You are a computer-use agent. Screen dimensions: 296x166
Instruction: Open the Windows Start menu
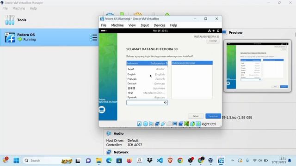click(16, 160)
